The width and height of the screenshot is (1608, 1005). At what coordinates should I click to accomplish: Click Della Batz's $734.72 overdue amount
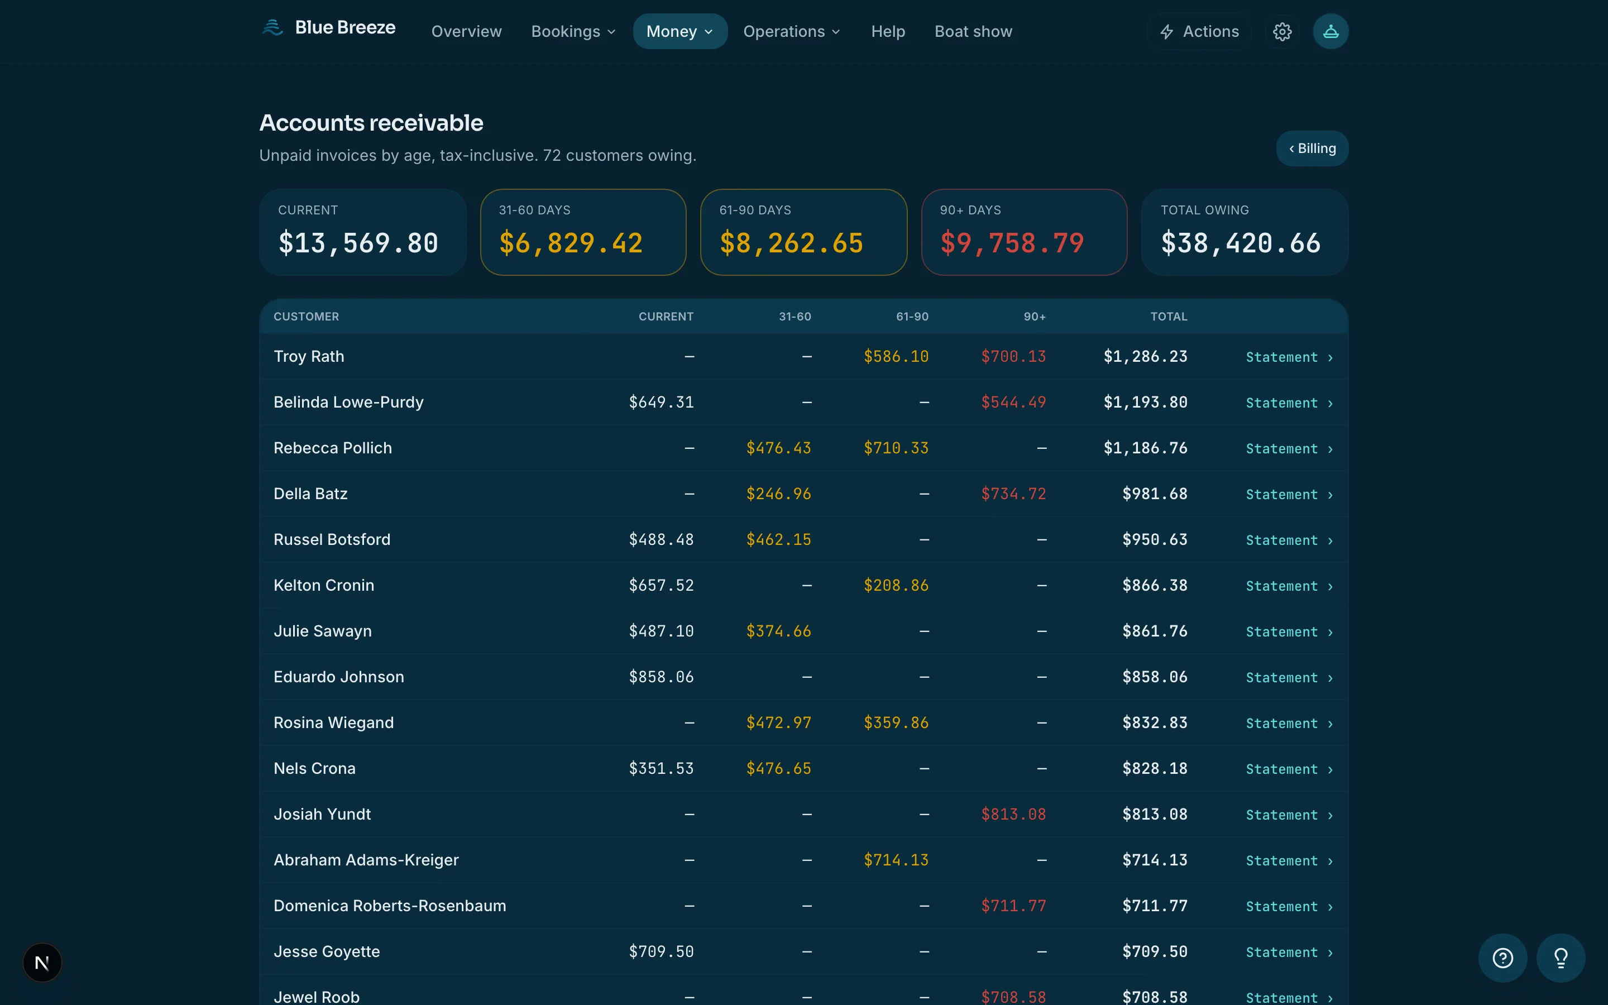pyautogui.click(x=1013, y=494)
